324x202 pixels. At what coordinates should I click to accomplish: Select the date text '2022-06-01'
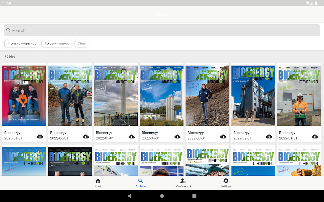pos(59,138)
